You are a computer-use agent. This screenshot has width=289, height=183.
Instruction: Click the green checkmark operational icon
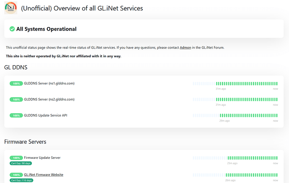click(12, 29)
